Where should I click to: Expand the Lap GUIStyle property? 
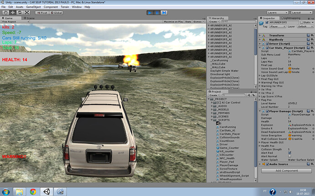point(260,75)
